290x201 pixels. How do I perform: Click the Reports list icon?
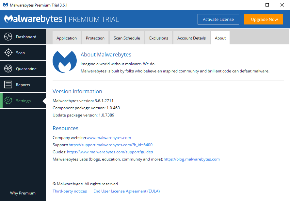8,85
